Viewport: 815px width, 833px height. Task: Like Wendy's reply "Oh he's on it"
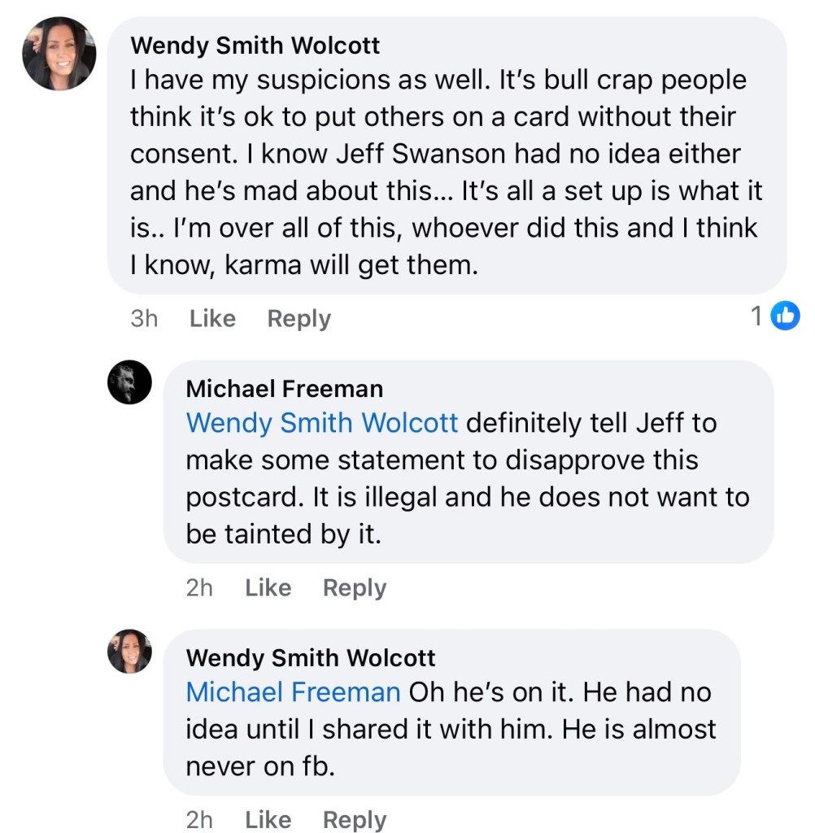coord(268,819)
